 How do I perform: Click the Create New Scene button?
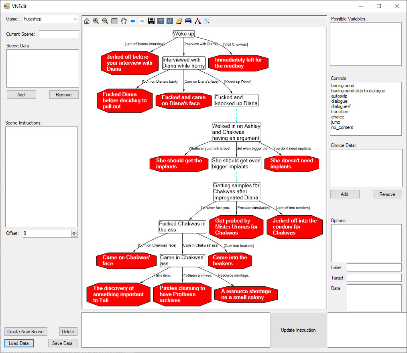pyautogui.click(x=26, y=331)
